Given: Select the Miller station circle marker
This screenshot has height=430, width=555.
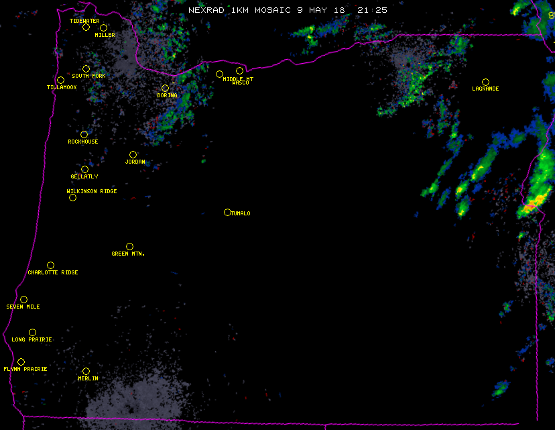Looking at the screenshot, I should tap(103, 28).
